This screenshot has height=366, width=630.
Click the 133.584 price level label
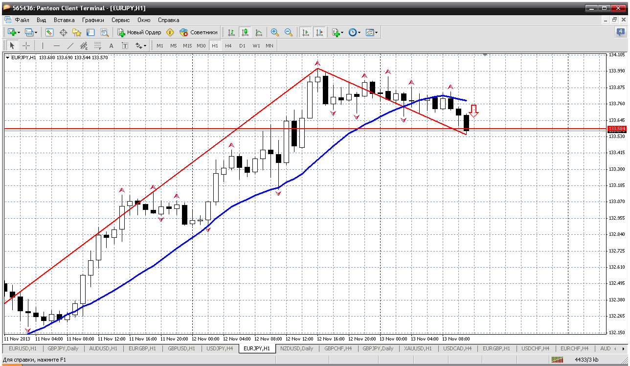pyautogui.click(x=616, y=129)
